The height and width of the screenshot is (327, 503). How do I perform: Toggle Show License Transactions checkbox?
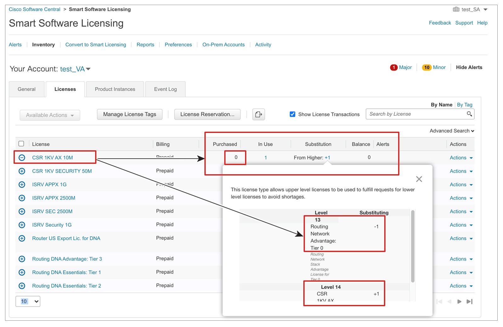(x=293, y=114)
